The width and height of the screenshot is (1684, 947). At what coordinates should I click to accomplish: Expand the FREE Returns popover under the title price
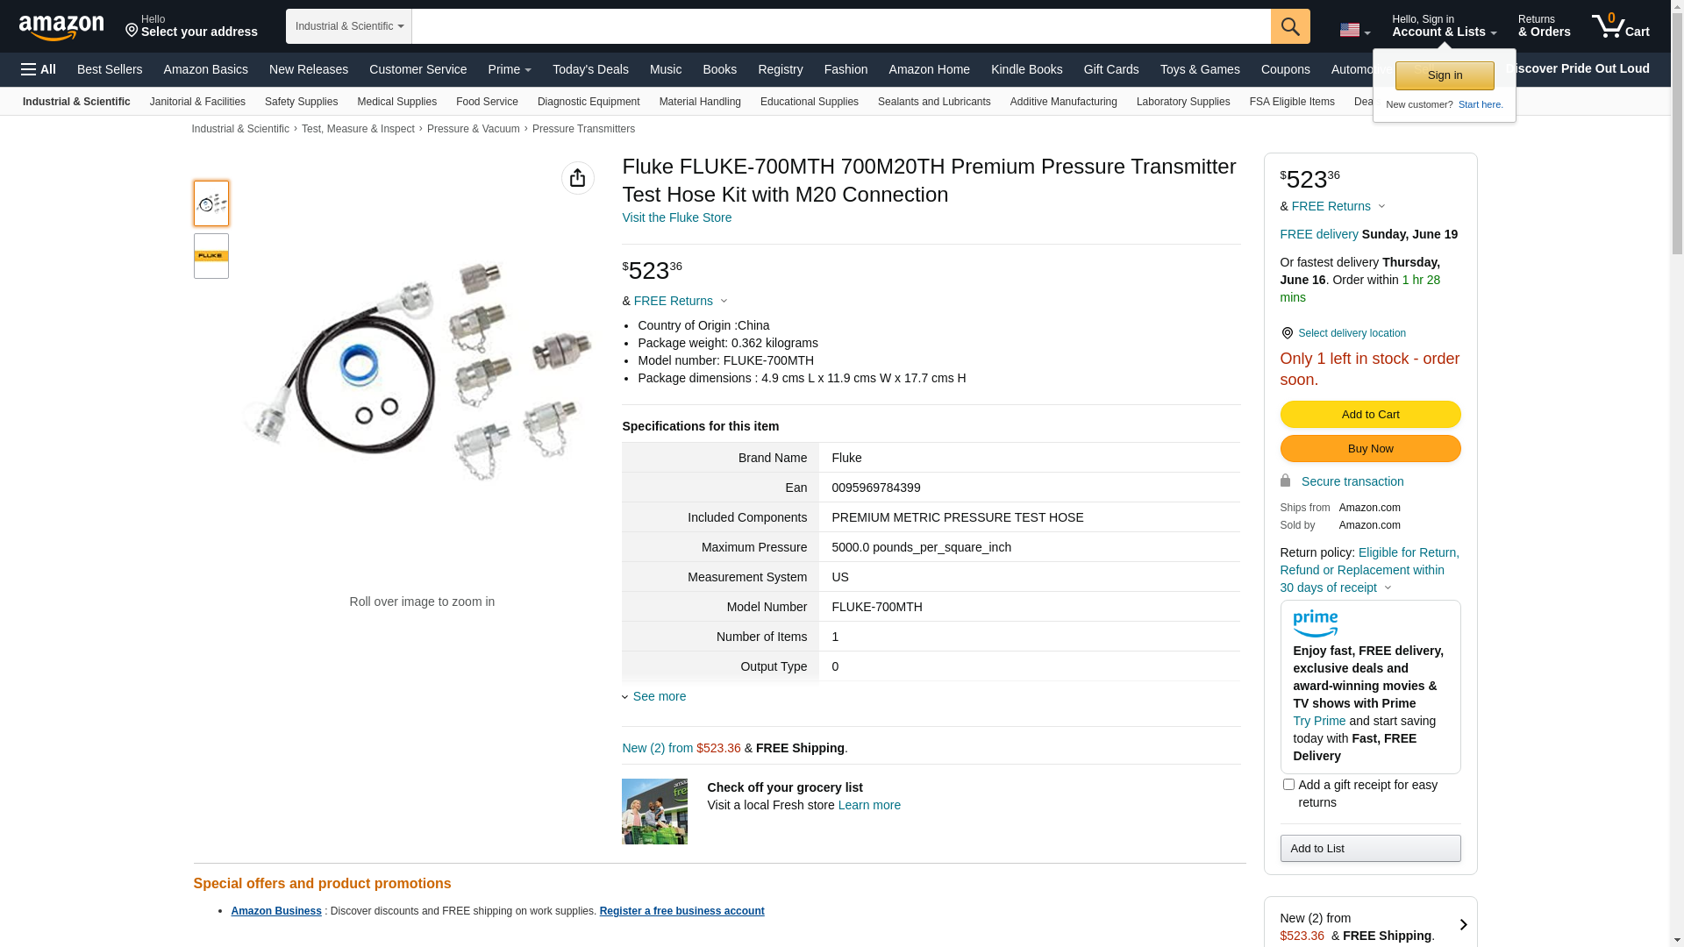click(681, 301)
